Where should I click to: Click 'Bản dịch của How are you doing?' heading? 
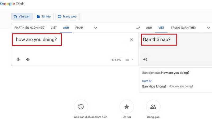point(166,73)
